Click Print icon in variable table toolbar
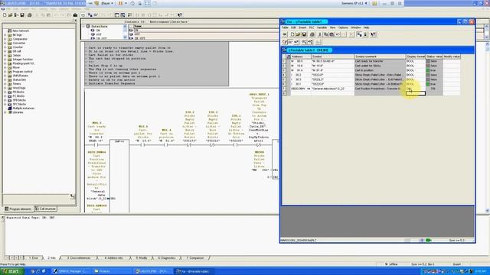Screen dimensions: 490x275 coord(312,34)
